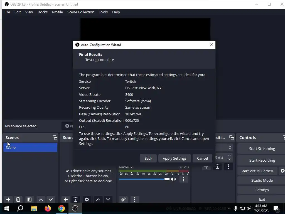This screenshot has height=214, width=285.
Task: Move source down with arrow icon
Action: point(108,200)
